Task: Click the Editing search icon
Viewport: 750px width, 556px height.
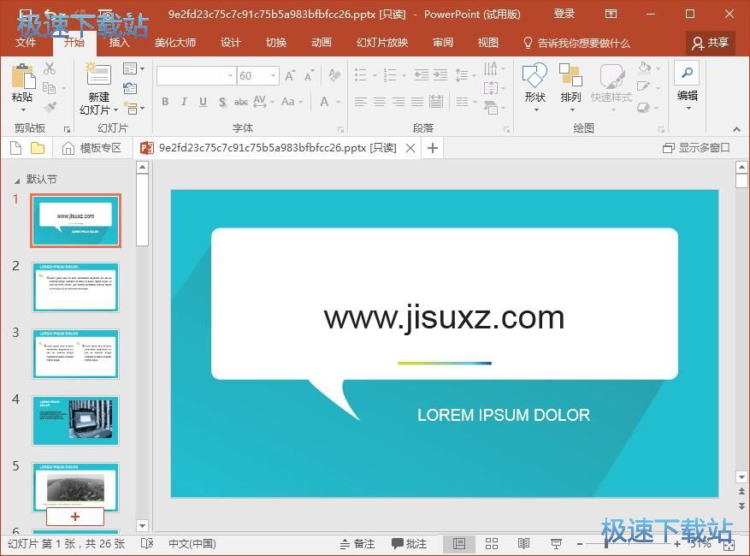Action: coord(687,74)
